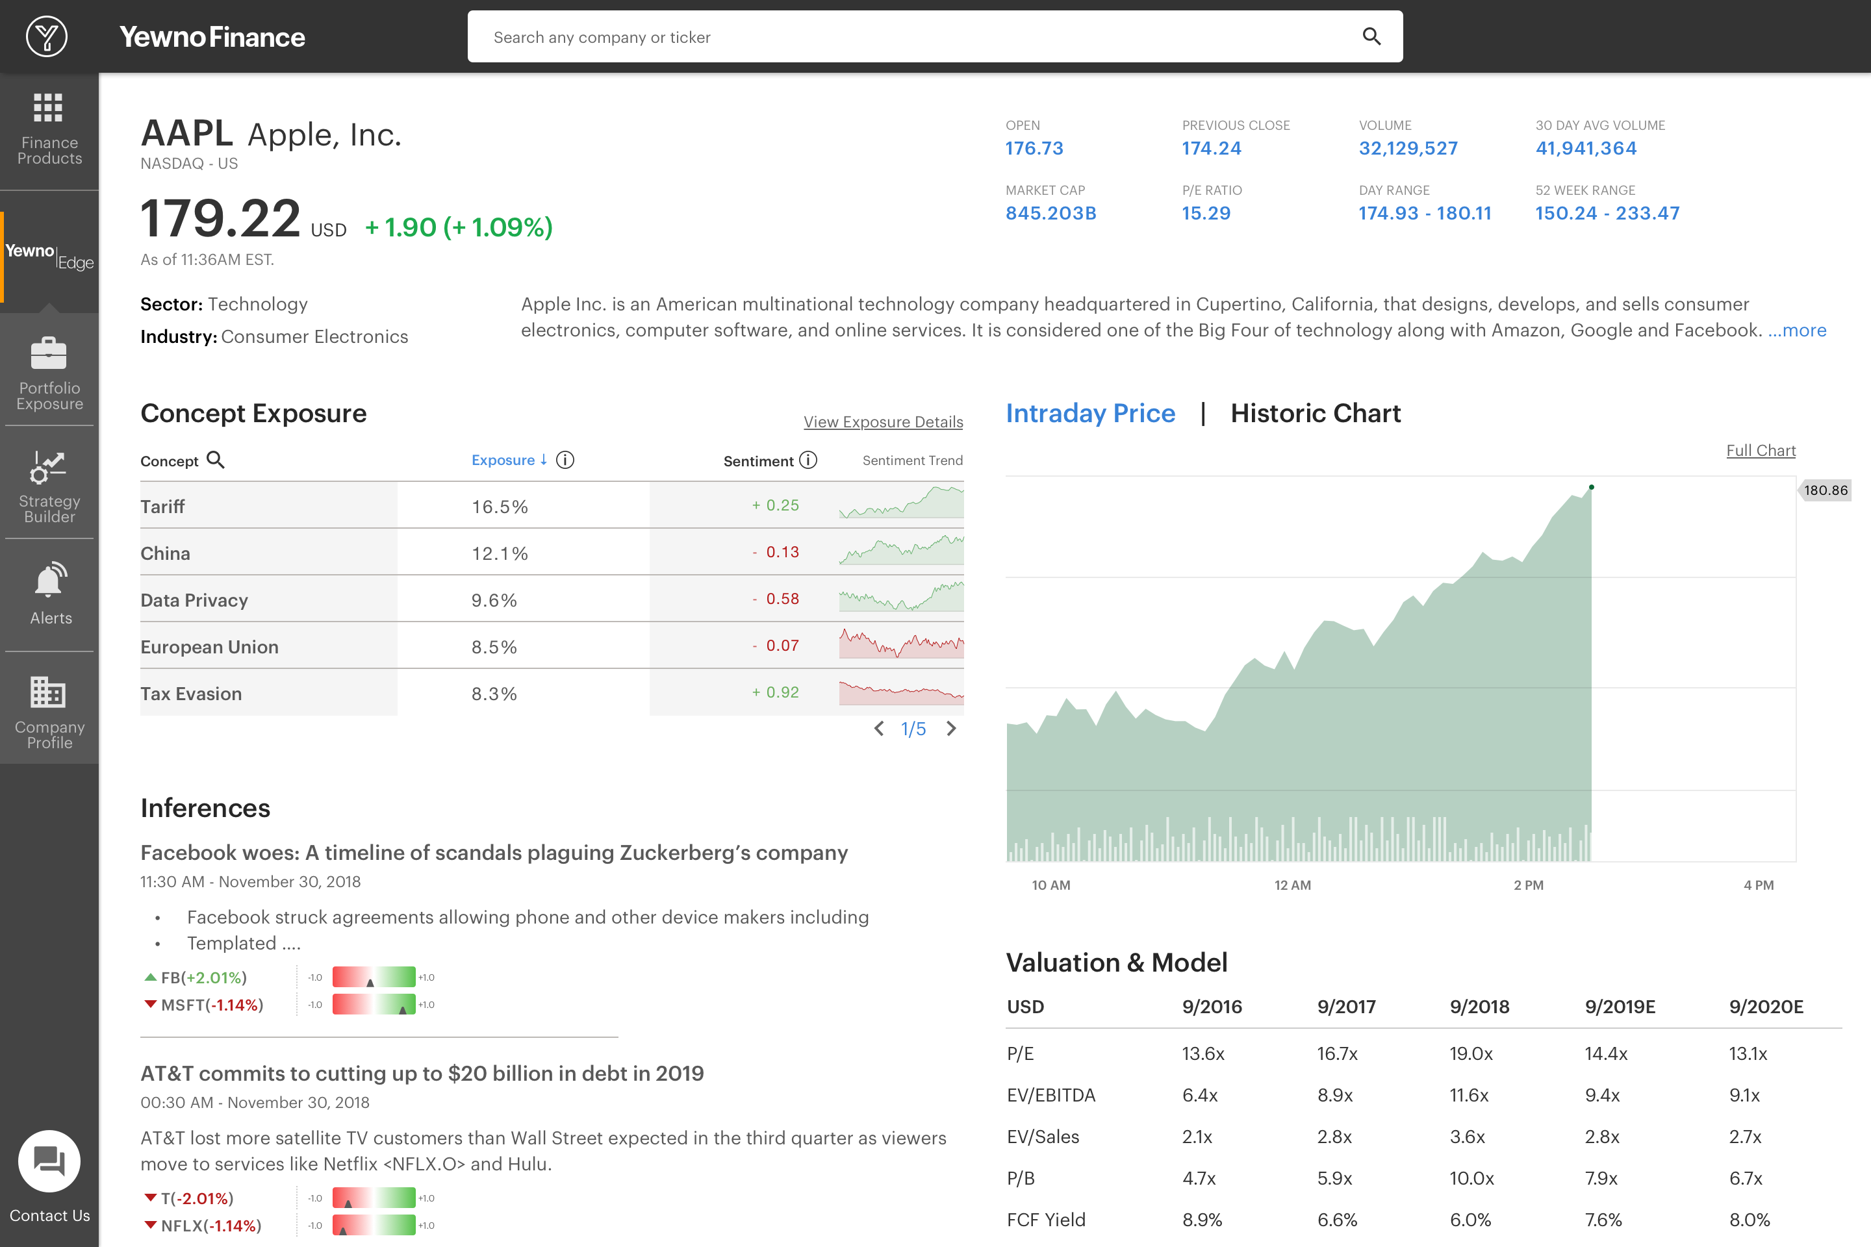
Task: Expand Exposure column info tooltip
Action: click(x=563, y=459)
